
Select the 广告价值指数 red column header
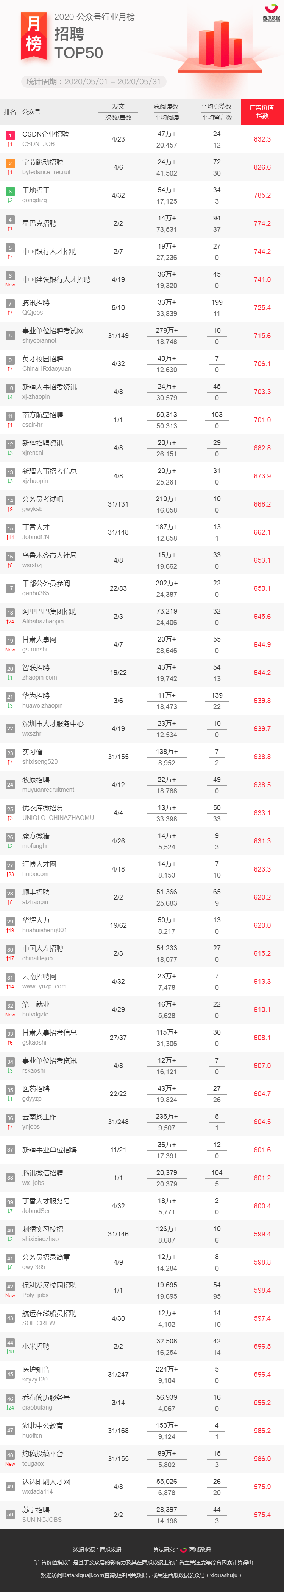tap(262, 112)
